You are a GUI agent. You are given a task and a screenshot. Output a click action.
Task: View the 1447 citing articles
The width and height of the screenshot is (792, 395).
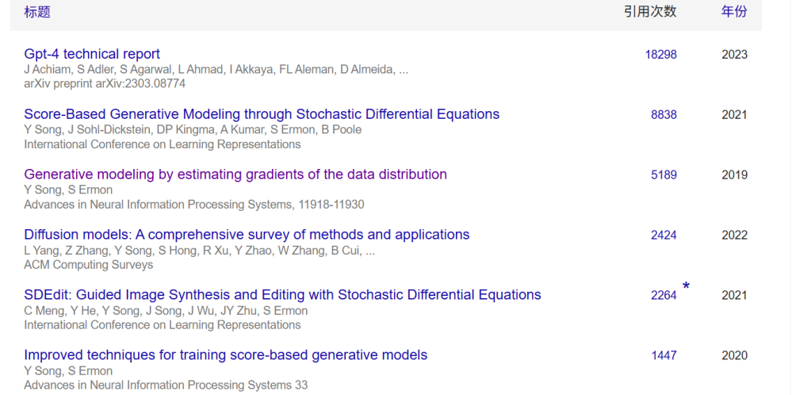[664, 356]
